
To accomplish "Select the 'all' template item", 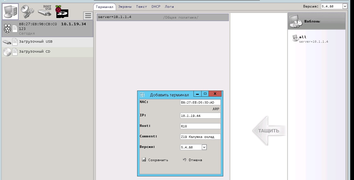I will (x=303, y=37).
